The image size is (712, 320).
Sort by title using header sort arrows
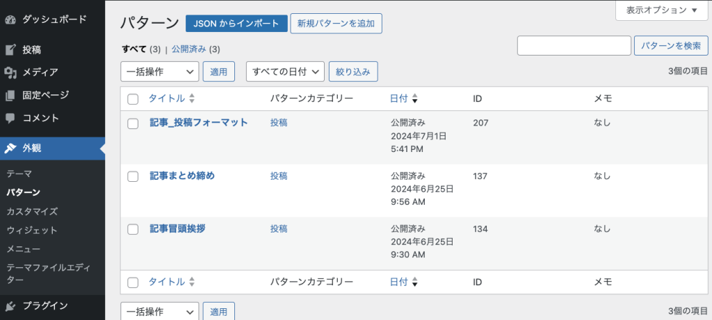click(192, 99)
